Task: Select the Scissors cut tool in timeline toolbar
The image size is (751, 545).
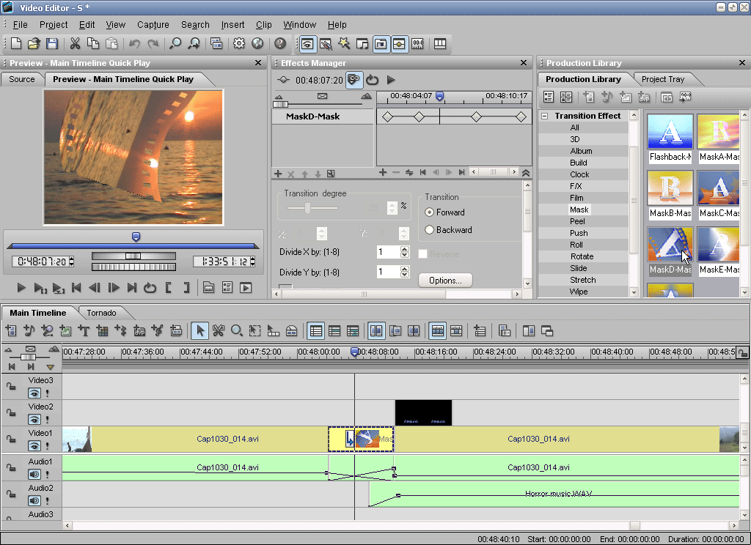Action: pos(218,331)
